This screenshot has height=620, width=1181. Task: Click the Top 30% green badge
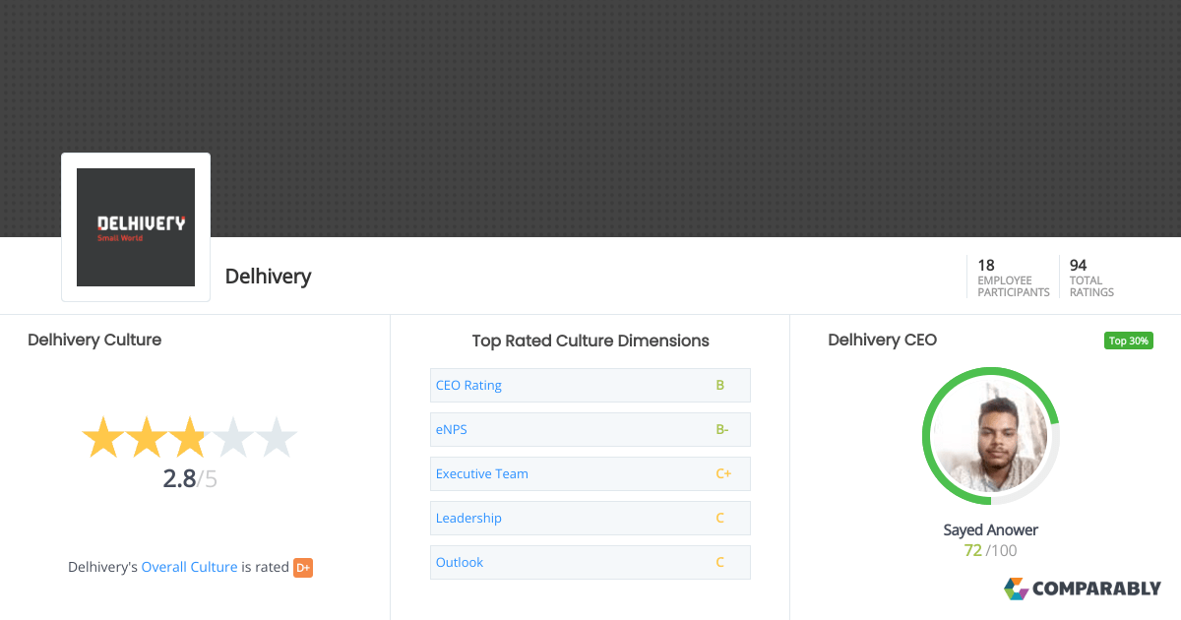(x=1128, y=341)
